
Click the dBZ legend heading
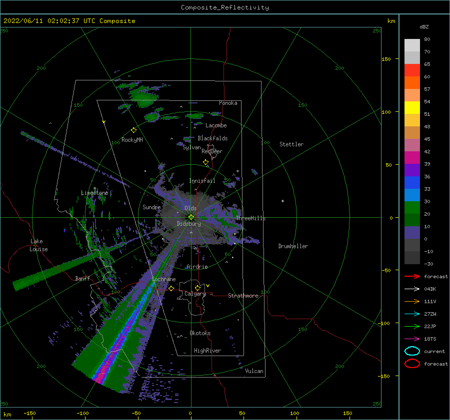click(x=424, y=27)
